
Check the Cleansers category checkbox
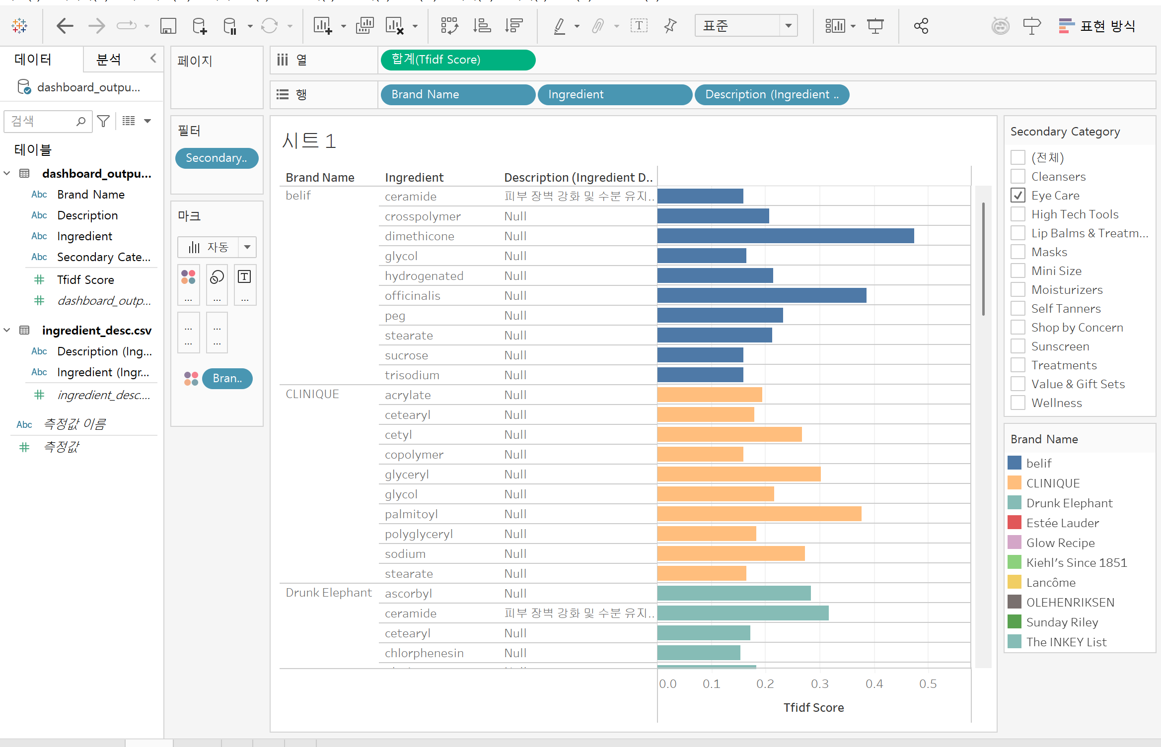click(1018, 177)
